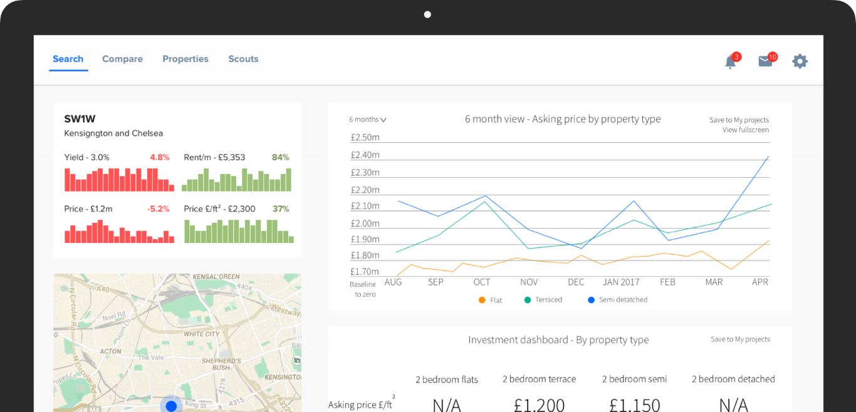Viewport: 856px width, 412px height.
Task: Select the Search tab
Action: tap(68, 59)
